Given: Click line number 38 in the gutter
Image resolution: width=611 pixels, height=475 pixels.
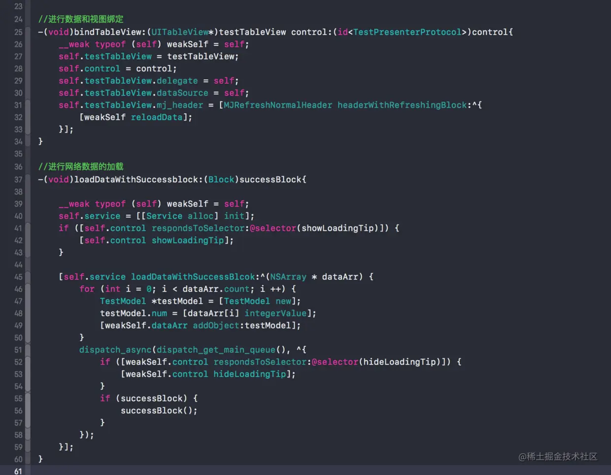Looking at the screenshot, I should coord(18,192).
